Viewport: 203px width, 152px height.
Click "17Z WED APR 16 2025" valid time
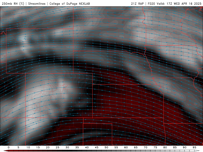pyautogui.click(x=184, y=4)
